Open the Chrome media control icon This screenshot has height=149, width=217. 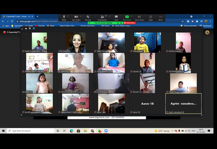coord(202,21)
